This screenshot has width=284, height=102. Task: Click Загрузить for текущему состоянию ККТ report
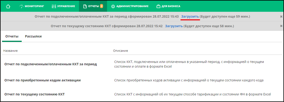pos(174,26)
